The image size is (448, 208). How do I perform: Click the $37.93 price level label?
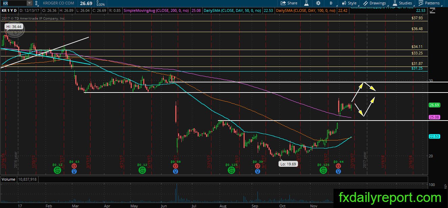417,18
